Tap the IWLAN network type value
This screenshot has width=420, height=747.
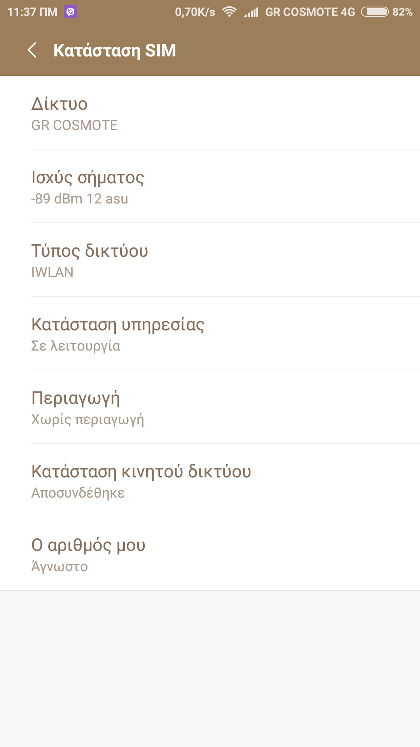pos(52,272)
